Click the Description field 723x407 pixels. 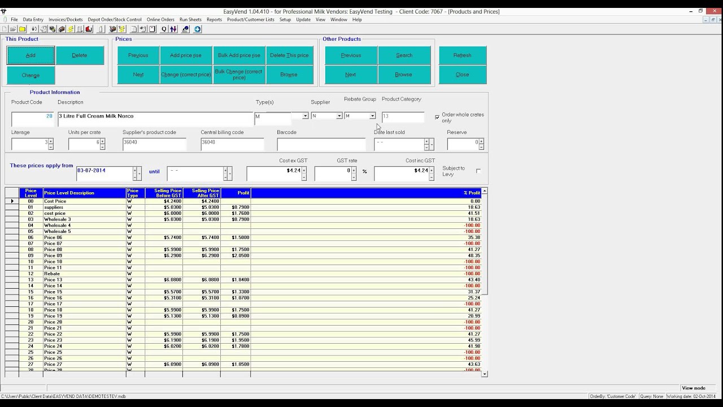click(x=155, y=119)
